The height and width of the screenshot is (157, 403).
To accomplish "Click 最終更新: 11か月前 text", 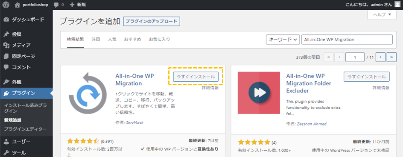I will pyautogui.click(x=371, y=142).
